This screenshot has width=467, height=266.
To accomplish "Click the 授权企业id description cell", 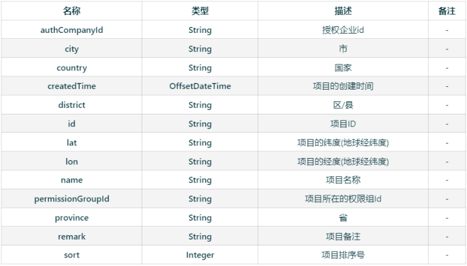I will (x=343, y=30).
